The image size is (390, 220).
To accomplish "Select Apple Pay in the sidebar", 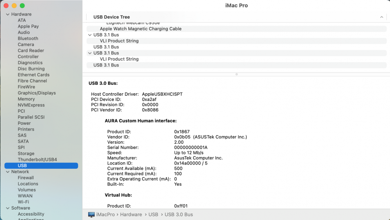I will click(x=28, y=26).
